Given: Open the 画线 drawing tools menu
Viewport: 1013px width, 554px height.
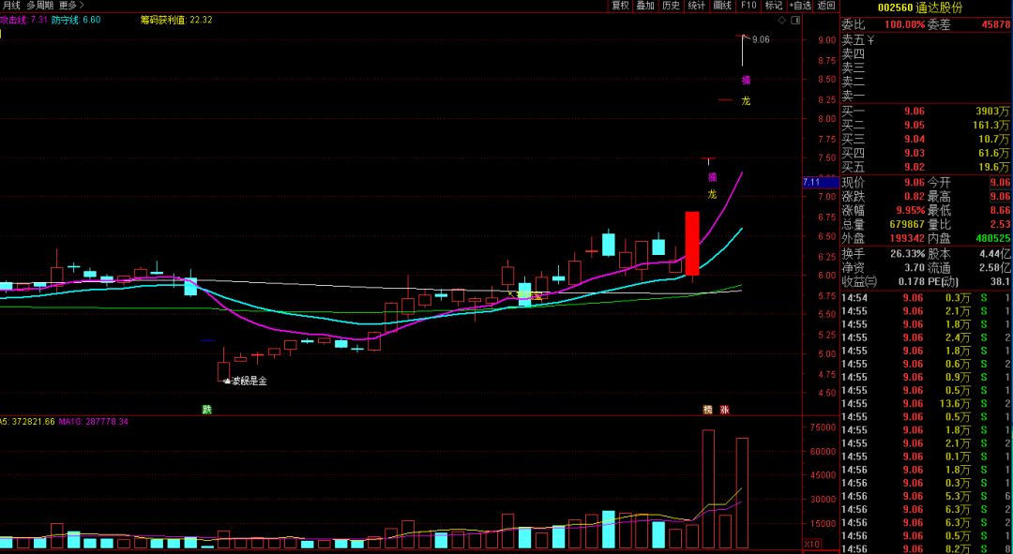Looking at the screenshot, I should [x=722, y=6].
